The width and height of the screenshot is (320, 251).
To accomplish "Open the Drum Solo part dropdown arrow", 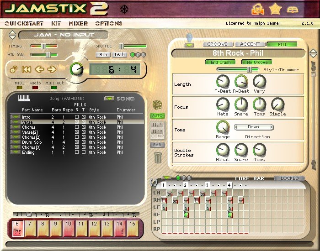I will click(15, 142).
